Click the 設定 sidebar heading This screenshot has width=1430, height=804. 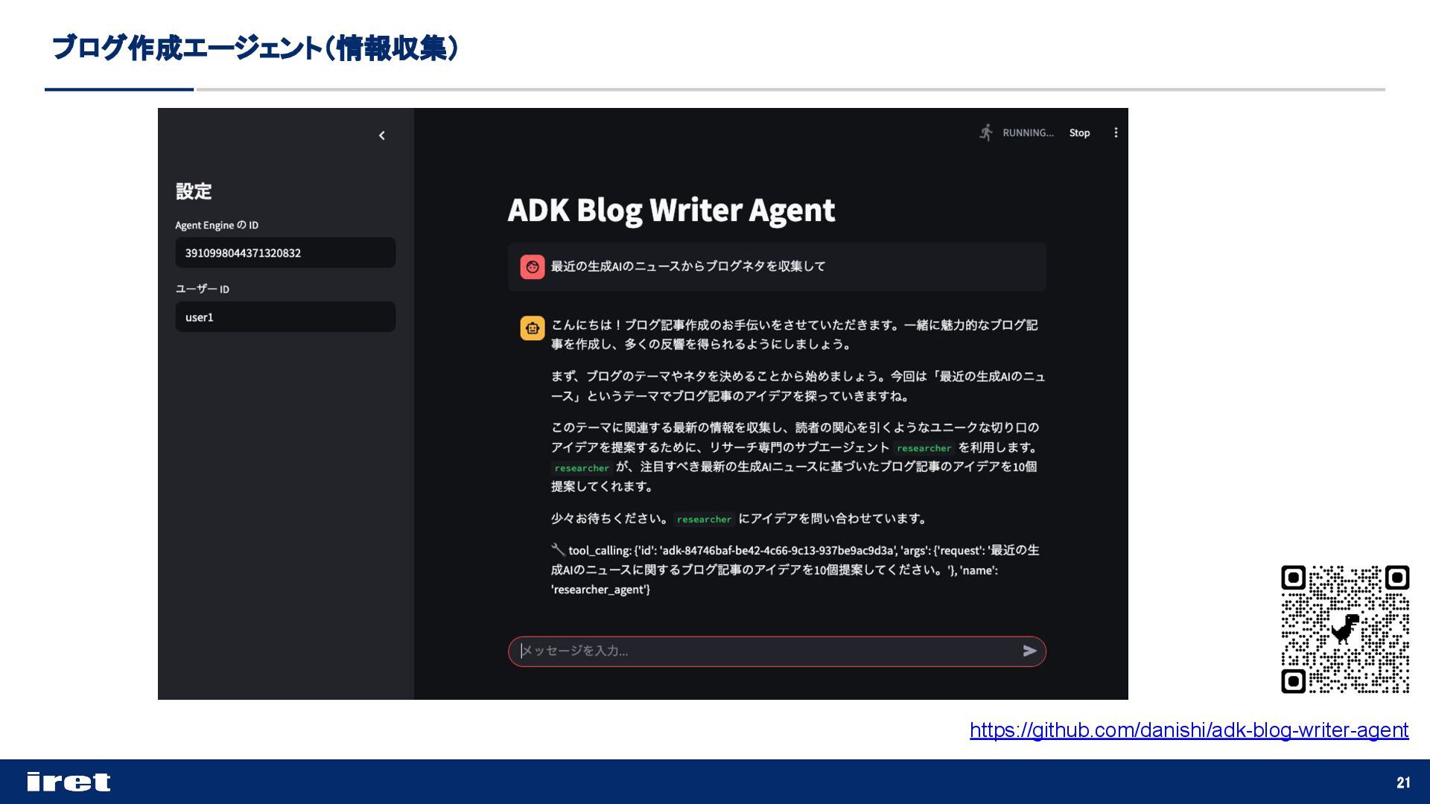pyautogui.click(x=194, y=191)
